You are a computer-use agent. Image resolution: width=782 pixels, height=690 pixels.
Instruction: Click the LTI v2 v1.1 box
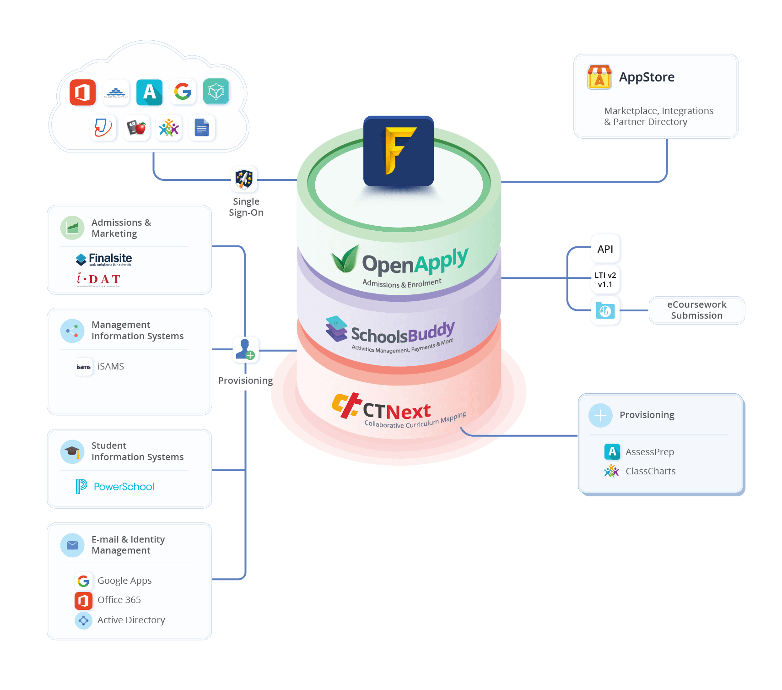coord(605,279)
